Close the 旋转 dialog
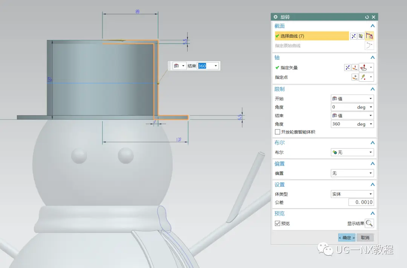The image size is (407, 268). (373, 17)
